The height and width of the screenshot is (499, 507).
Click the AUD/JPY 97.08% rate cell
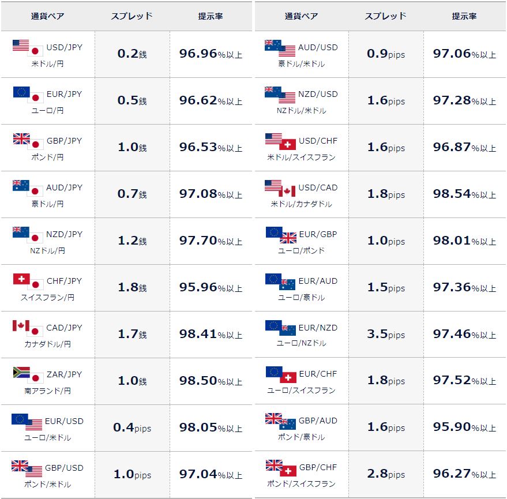(x=211, y=194)
